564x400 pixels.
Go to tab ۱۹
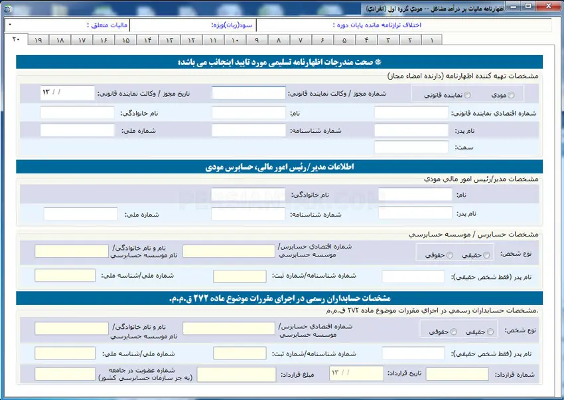[38, 40]
